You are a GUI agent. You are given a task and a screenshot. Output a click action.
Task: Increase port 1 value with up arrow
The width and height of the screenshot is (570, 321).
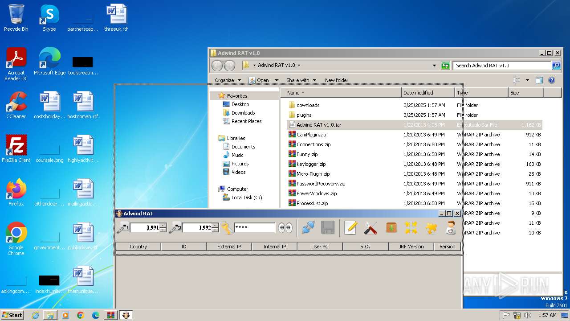pyautogui.click(x=163, y=226)
